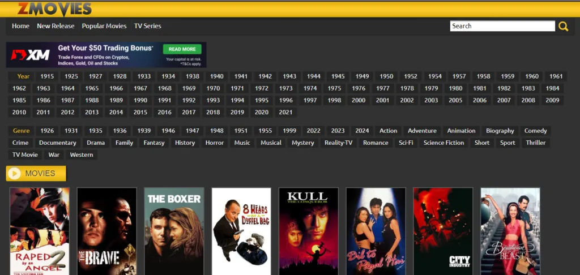The image size is (580, 275).
Task: Choose the Music genre
Action: point(242,143)
